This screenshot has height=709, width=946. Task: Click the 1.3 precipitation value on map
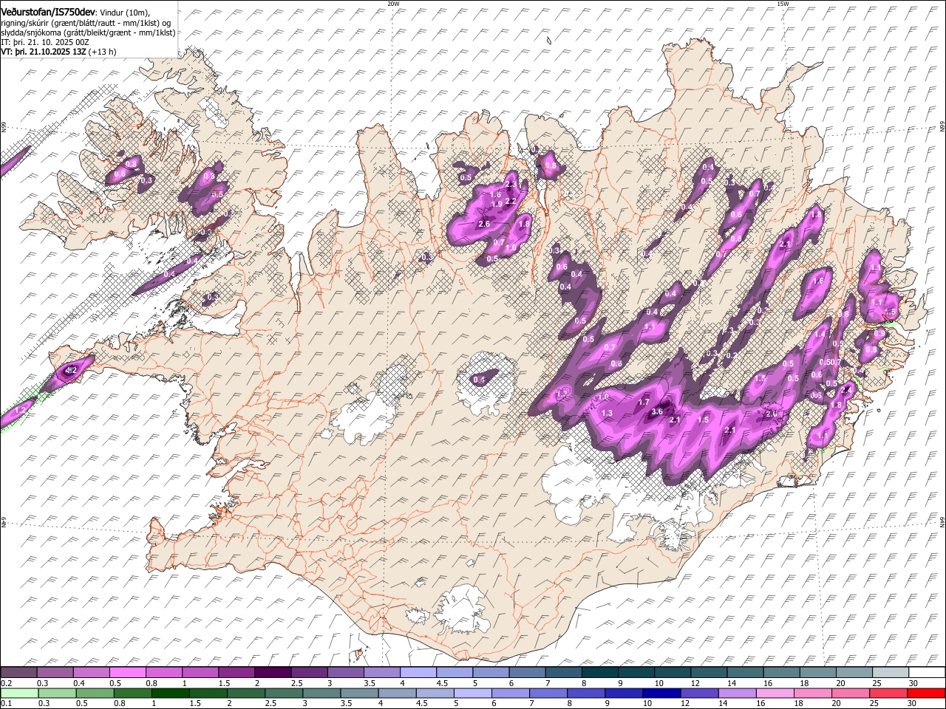click(608, 413)
